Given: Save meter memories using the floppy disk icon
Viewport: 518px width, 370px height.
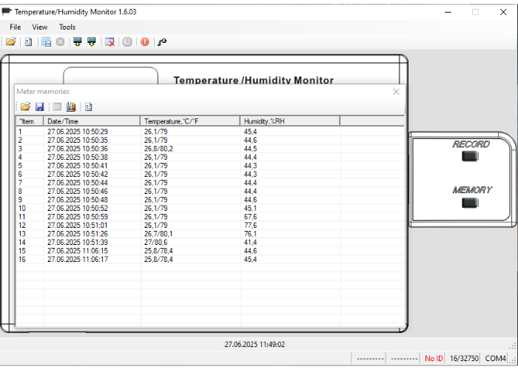Looking at the screenshot, I should tap(40, 107).
